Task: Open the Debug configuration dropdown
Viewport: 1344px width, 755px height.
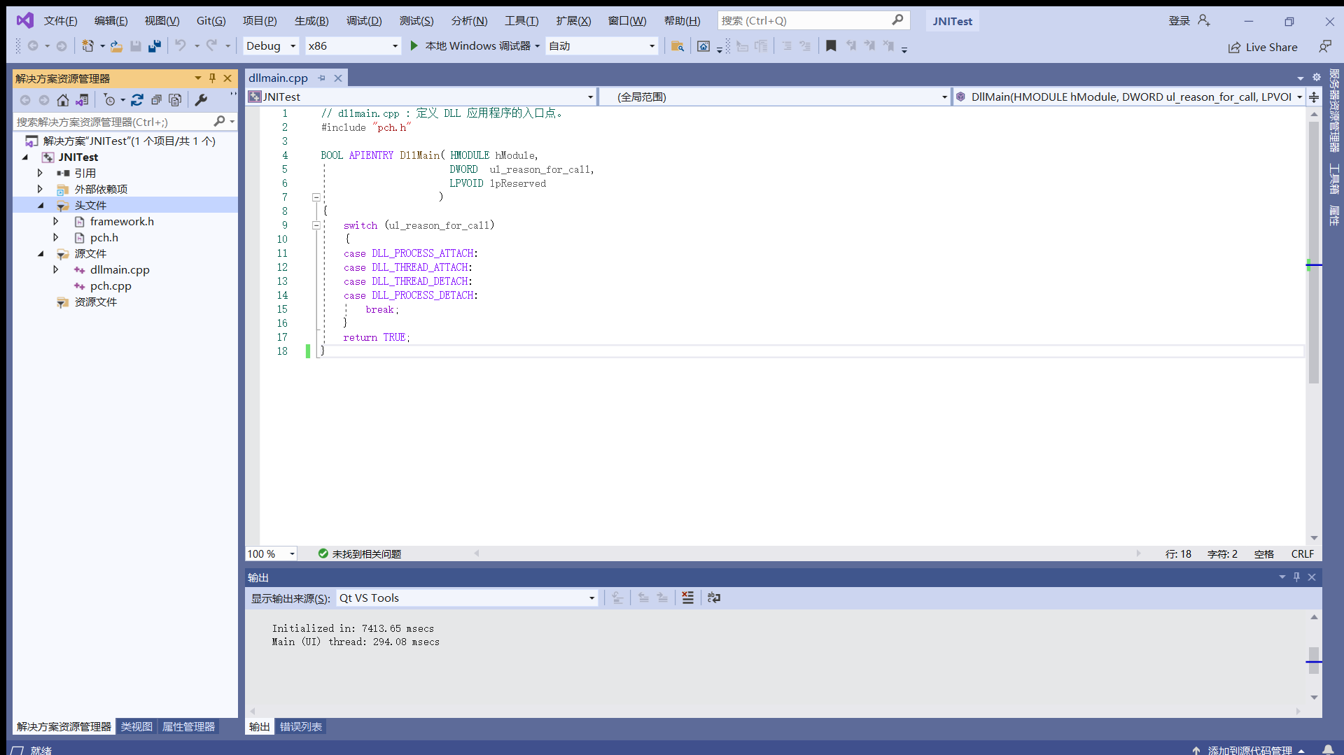Action: (271, 46)
